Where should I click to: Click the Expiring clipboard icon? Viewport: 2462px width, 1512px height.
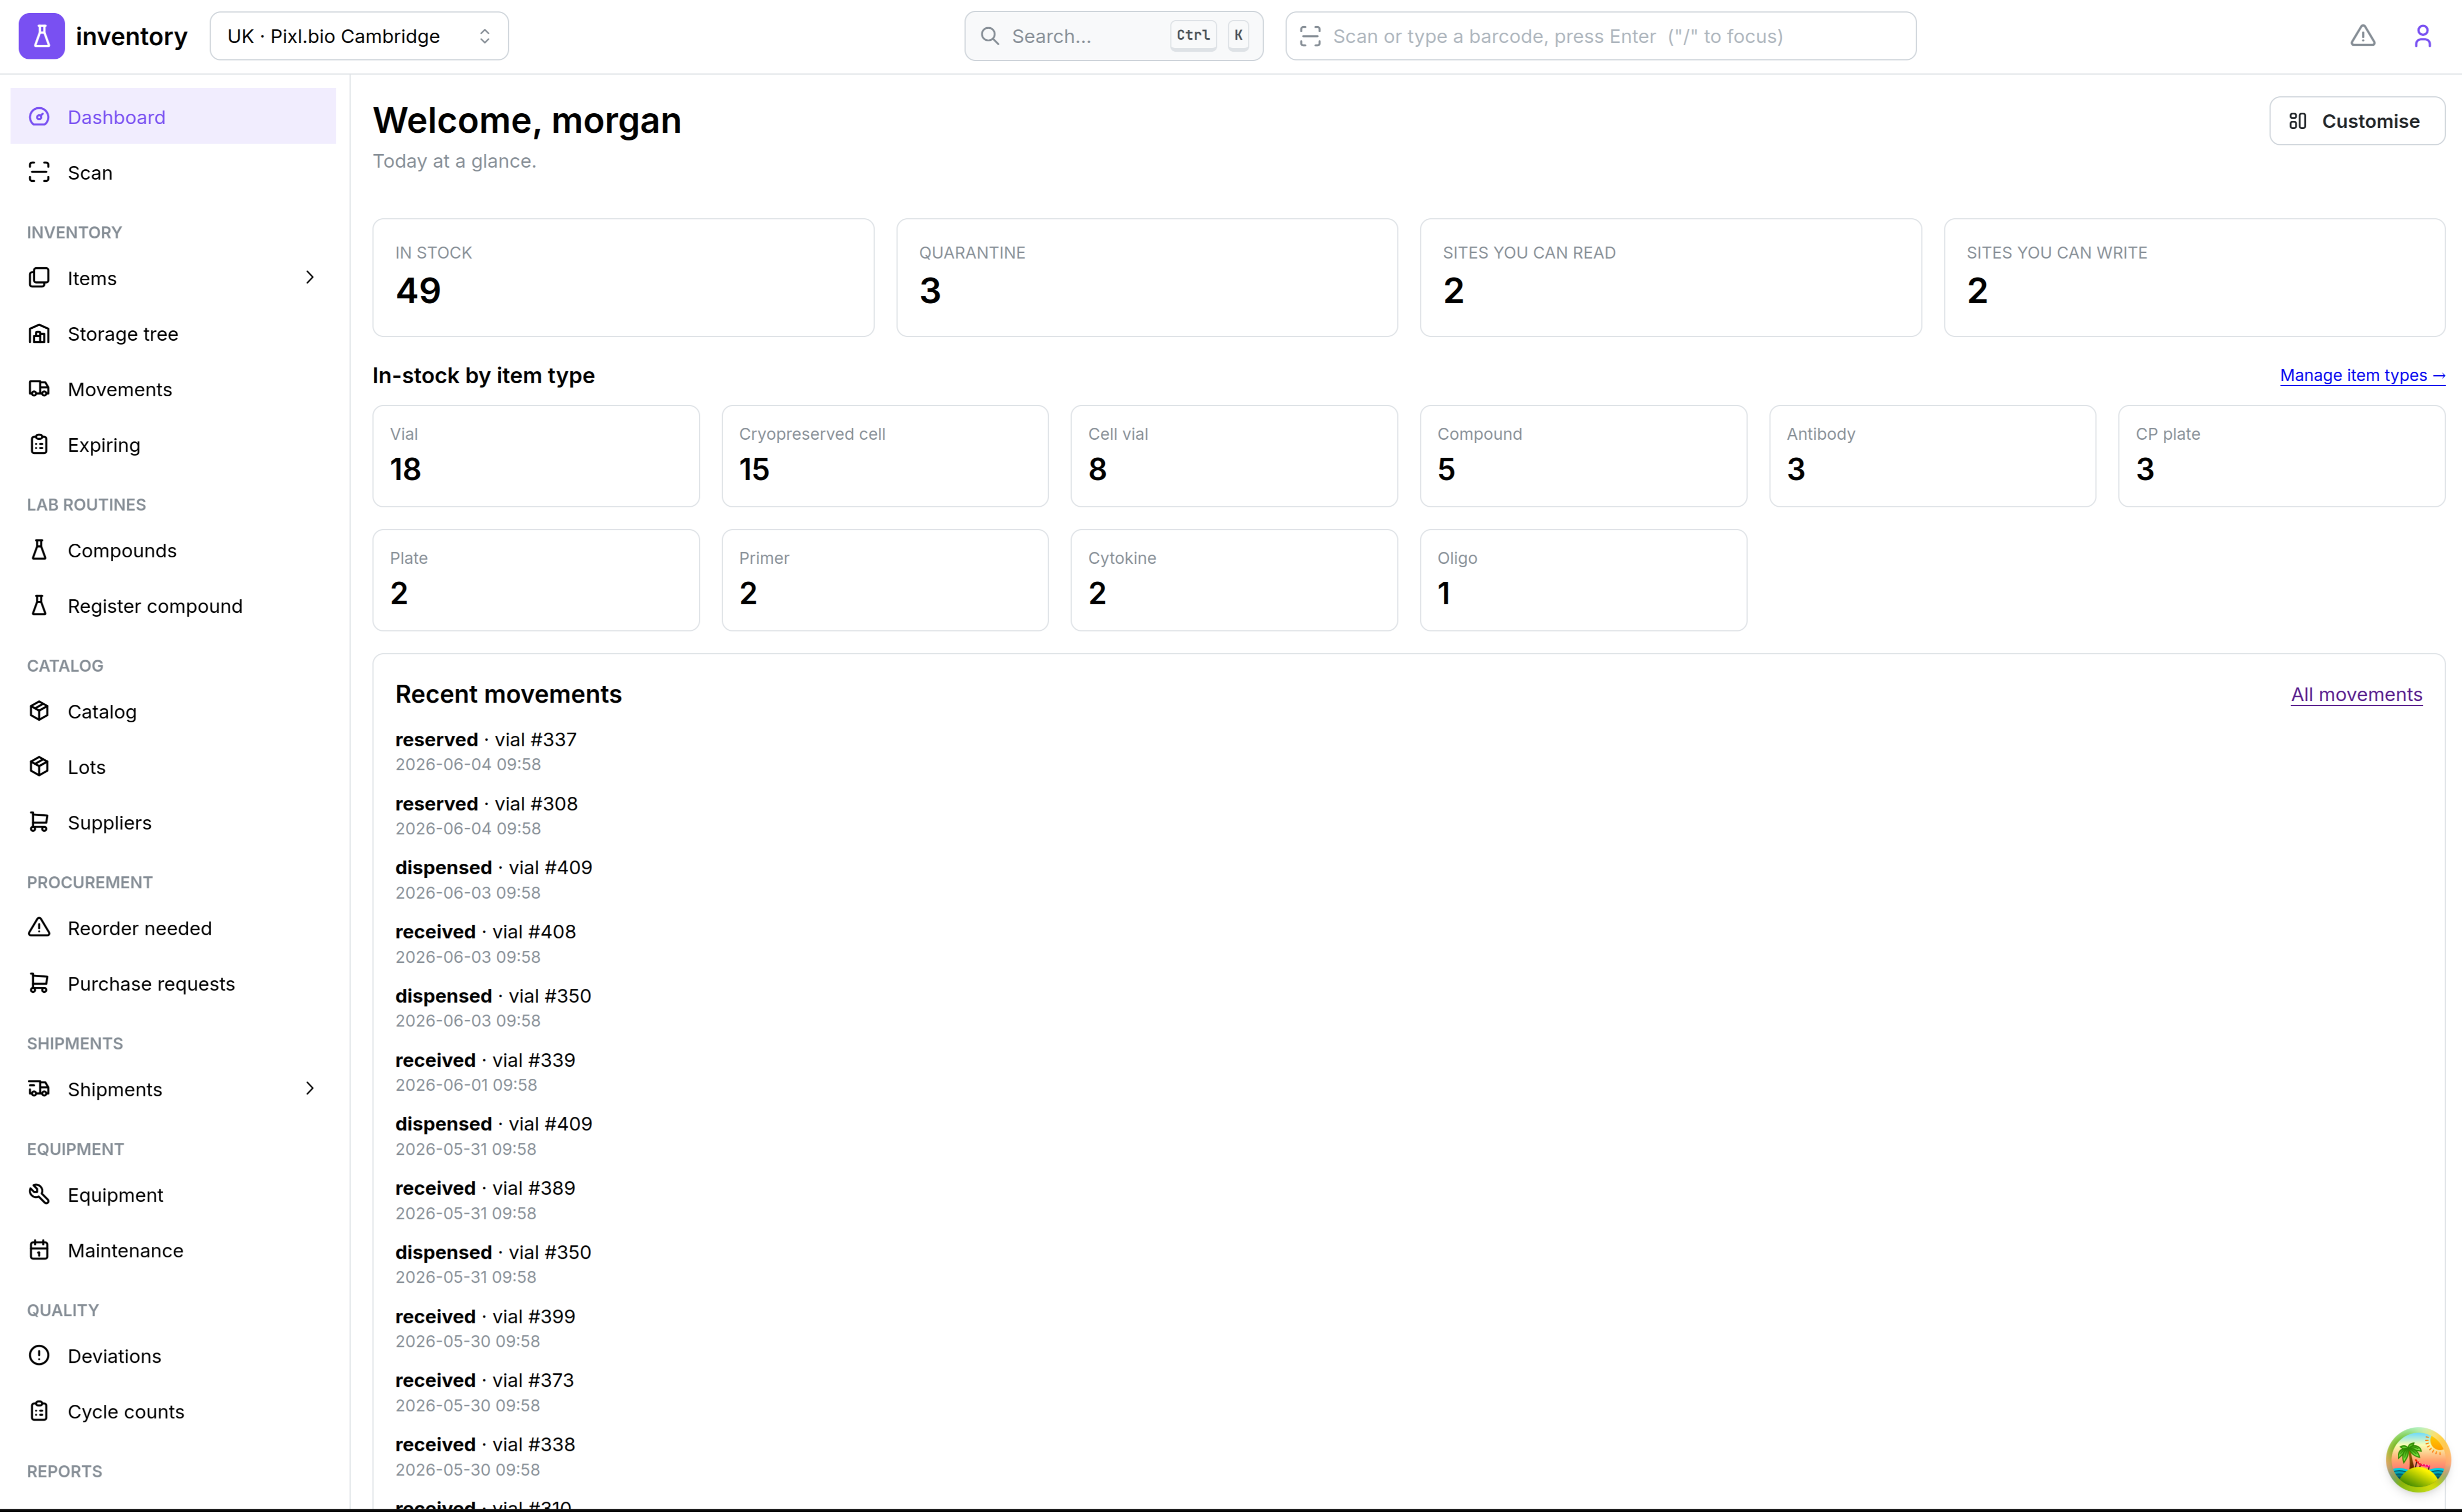pyautogui.click(x=39, y=444)
